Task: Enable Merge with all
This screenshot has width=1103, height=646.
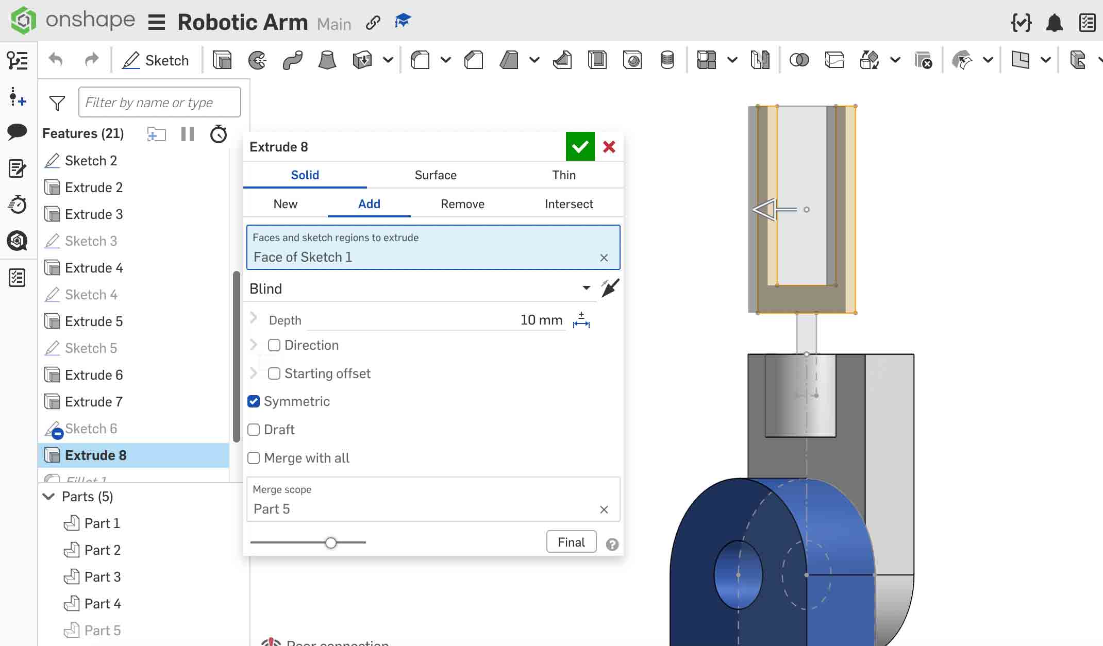Action: coord(253,457)
